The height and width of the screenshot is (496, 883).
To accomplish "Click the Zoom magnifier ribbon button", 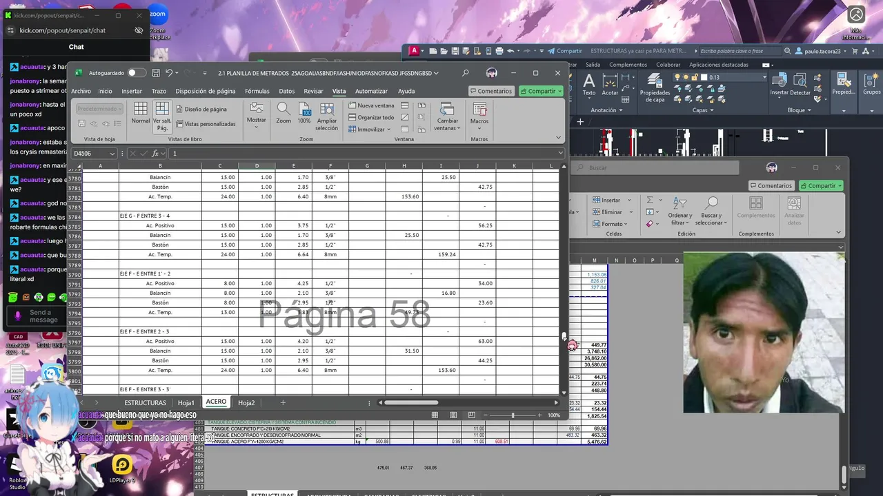I will tap(284, 114).
